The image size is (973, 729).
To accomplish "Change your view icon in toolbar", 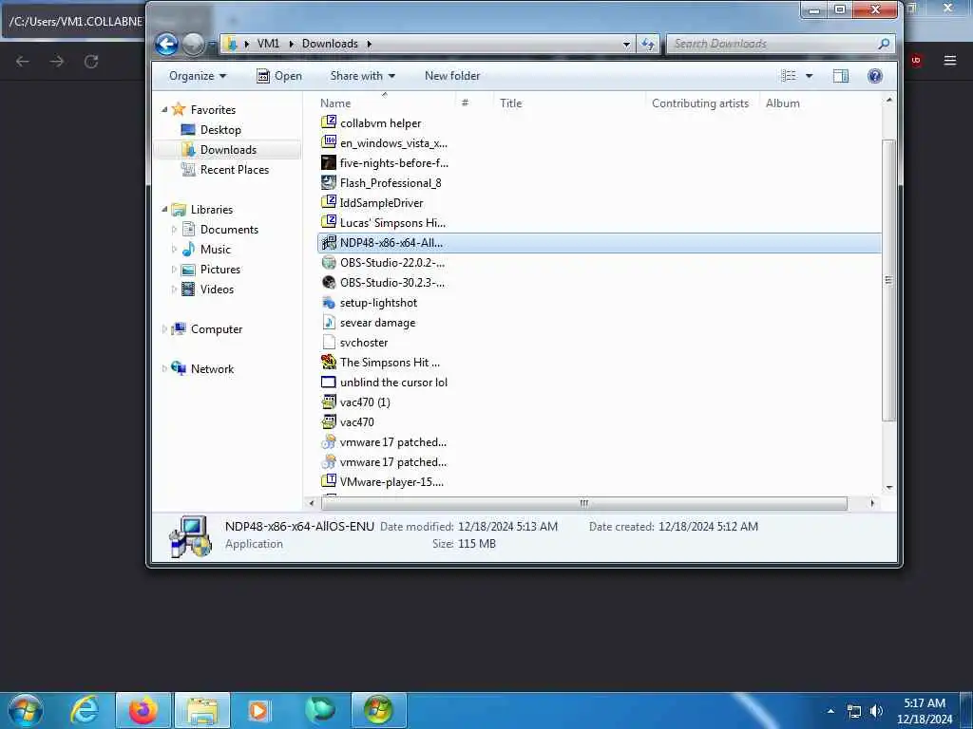I will pyautogui.click(x=789, y=76).
